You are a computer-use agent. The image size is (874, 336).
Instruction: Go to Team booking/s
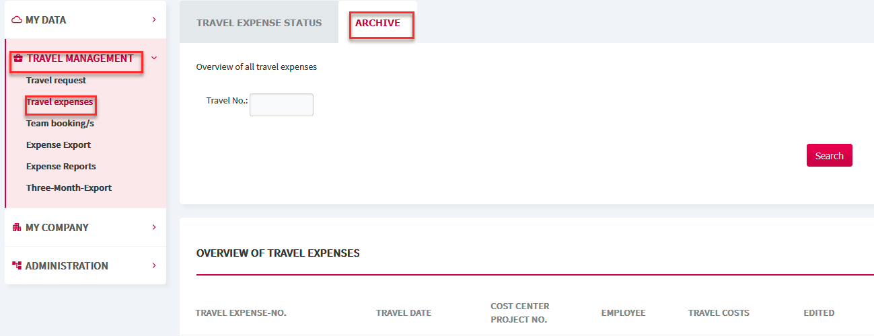point(60,124)
